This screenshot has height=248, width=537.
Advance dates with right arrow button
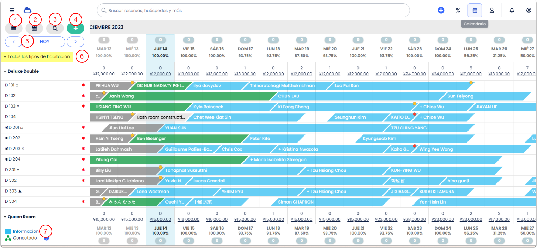(x=76, y=42)
